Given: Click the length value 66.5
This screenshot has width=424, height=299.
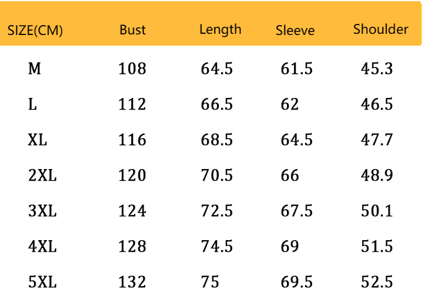Looking at the screenshot, I should coord(216,105).
